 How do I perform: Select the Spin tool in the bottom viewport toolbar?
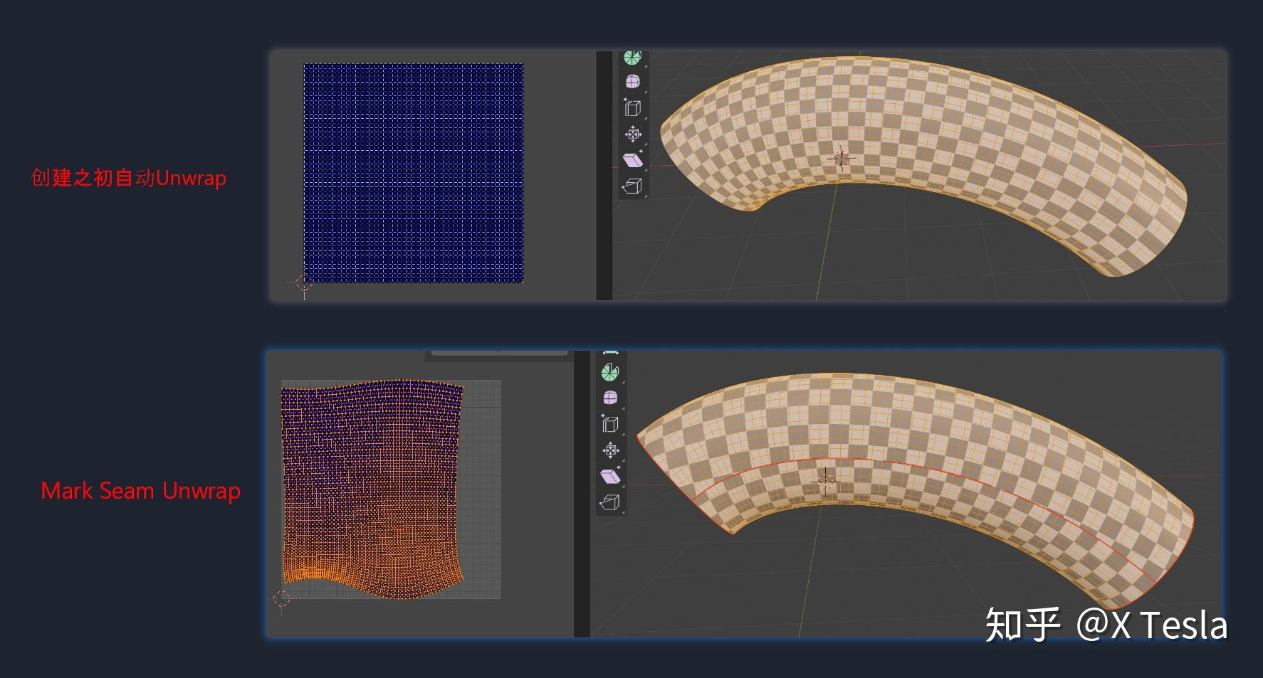tap(610, 372)
